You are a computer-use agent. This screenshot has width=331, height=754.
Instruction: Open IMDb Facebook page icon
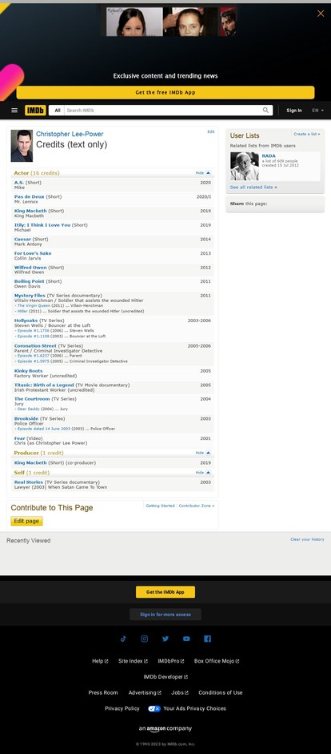[x=208, y=639]
